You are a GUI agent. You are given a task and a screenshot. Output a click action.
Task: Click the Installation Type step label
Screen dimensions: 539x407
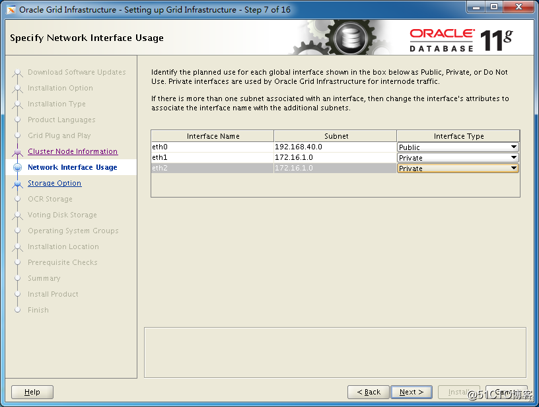(57, 104)
